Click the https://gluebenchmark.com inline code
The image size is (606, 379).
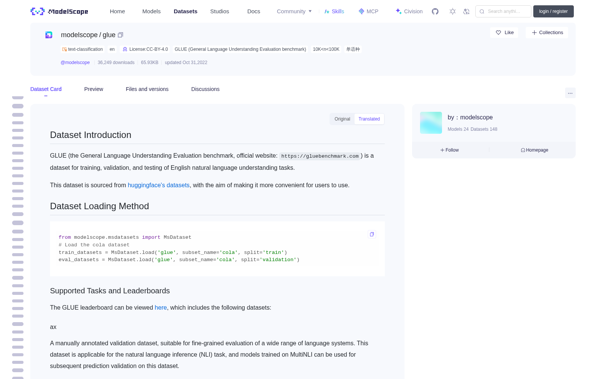320,156
